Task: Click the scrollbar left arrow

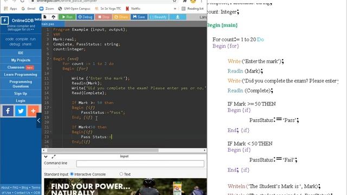Action: pyautogui.click(x=43, y=151)
